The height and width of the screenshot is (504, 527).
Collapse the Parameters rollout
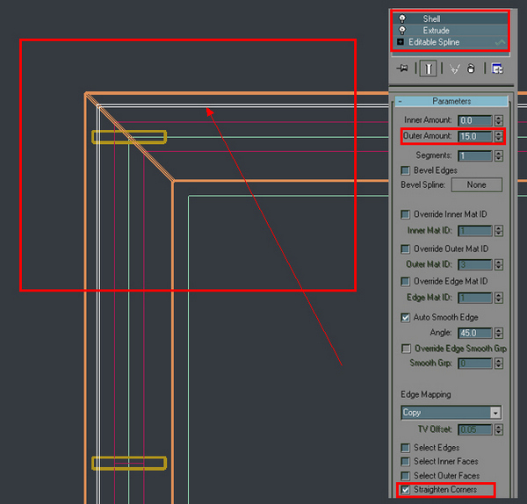point(451,101)
